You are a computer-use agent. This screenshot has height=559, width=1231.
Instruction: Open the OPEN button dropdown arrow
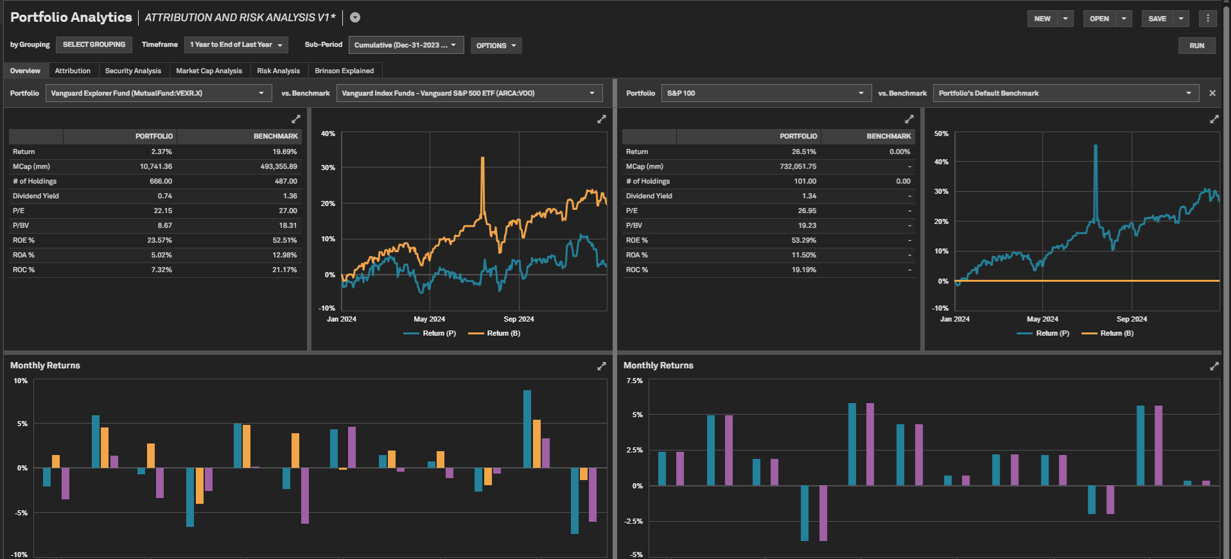pos(1124,19)
